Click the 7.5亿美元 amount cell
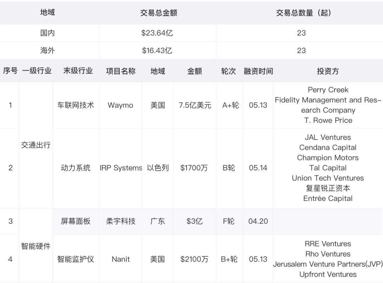Viewport: 383px width, 283px height. 195,105
